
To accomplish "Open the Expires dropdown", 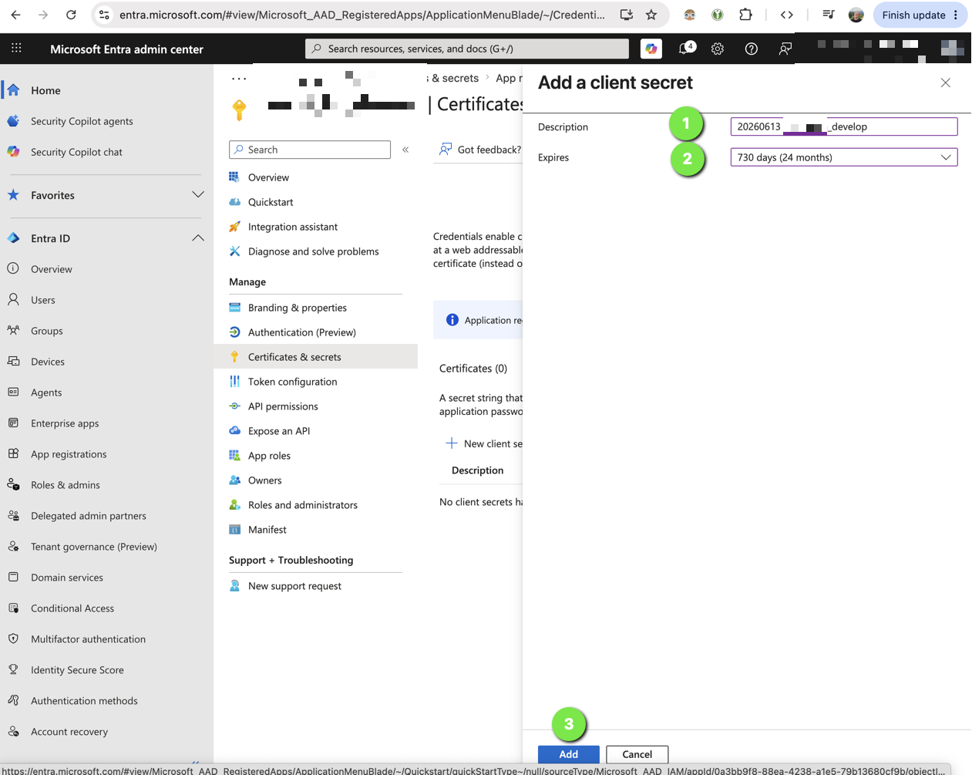I will click(x=844, y=157).
